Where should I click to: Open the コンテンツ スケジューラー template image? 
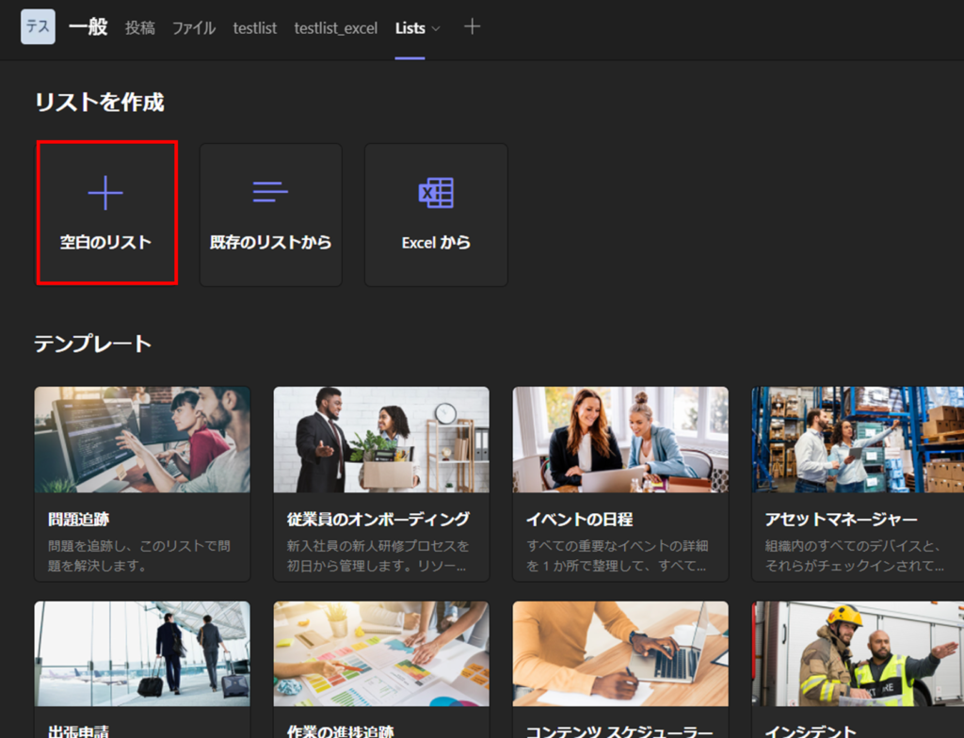(x=620, y=653)
